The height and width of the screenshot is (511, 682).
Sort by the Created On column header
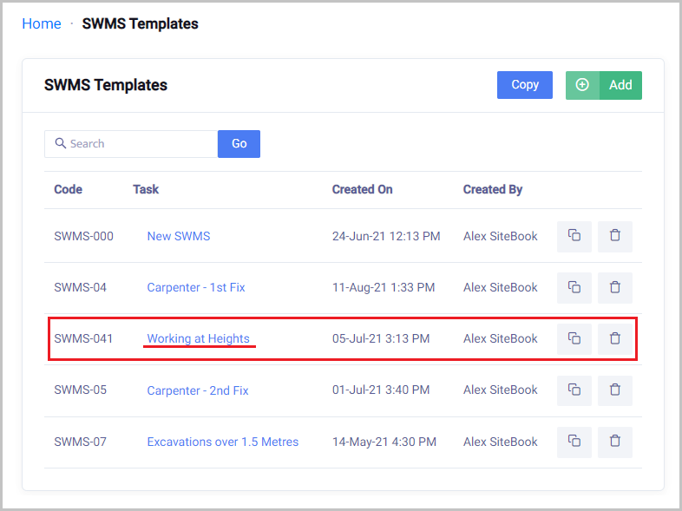(362, 189)
